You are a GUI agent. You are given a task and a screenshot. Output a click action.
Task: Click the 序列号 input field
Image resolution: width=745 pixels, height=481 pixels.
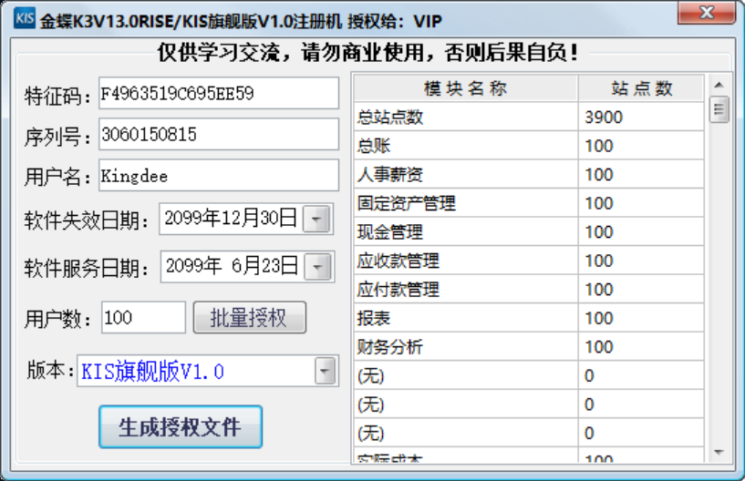click(x=219, y=135)
